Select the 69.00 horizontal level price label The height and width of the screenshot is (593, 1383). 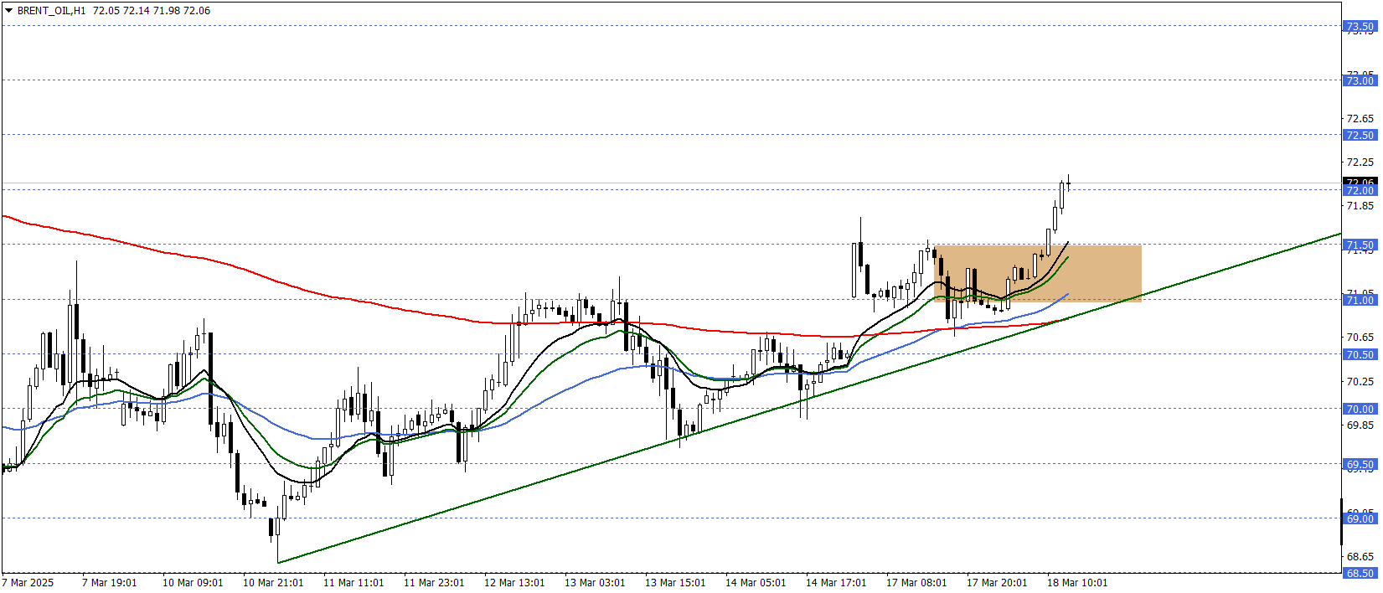(x=1360, y=518)
